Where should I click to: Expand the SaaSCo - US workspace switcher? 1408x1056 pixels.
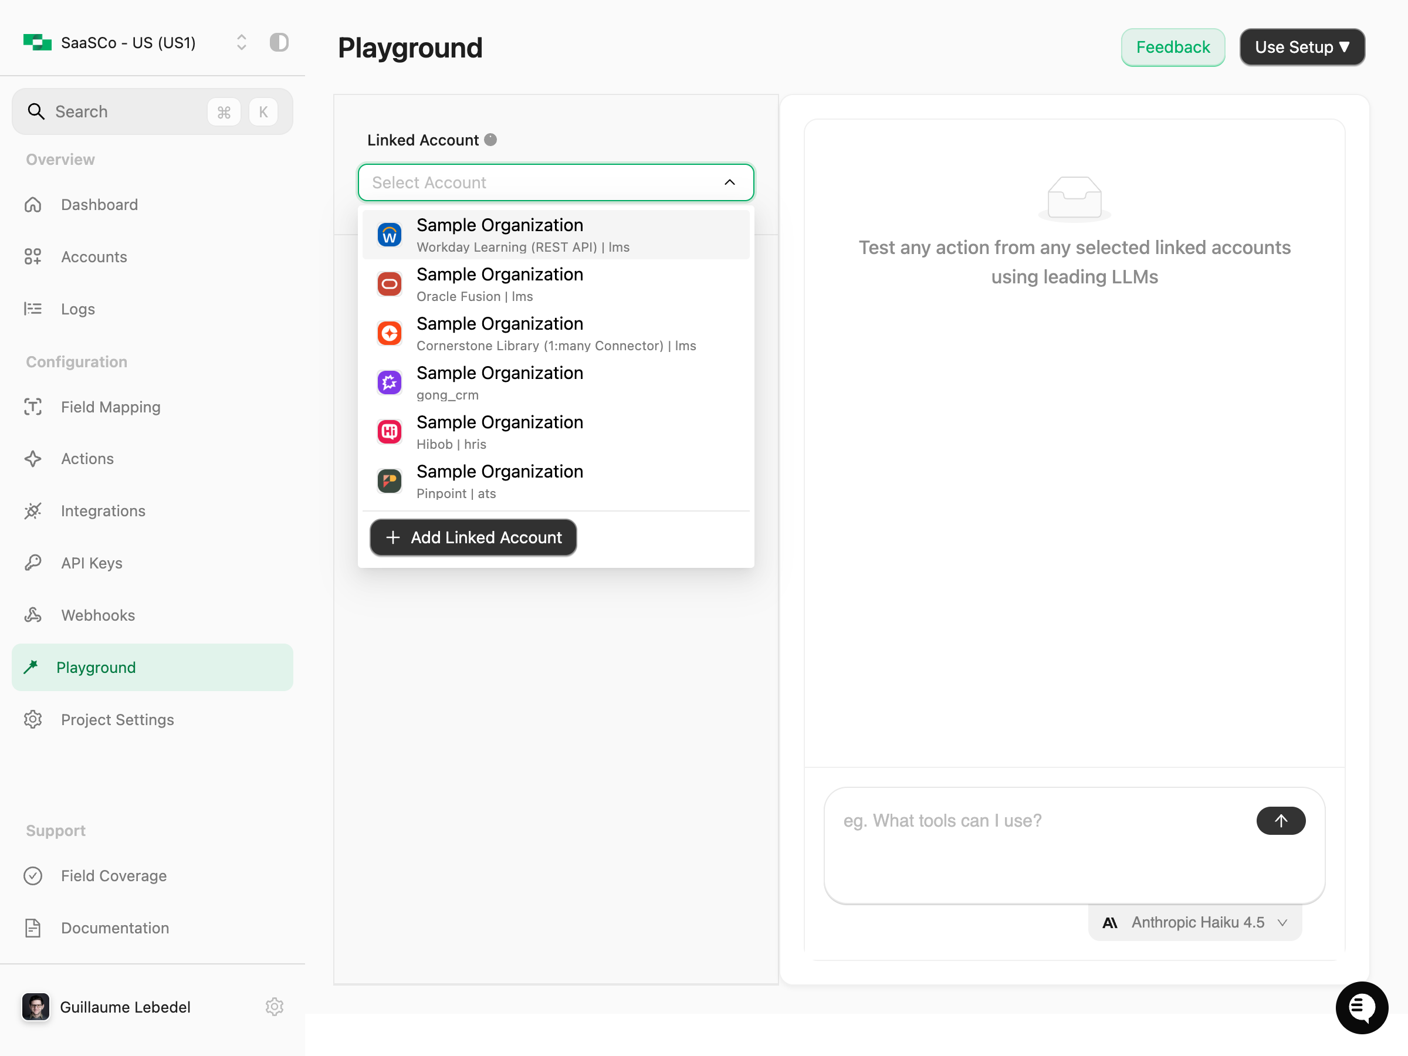(241, 43)
